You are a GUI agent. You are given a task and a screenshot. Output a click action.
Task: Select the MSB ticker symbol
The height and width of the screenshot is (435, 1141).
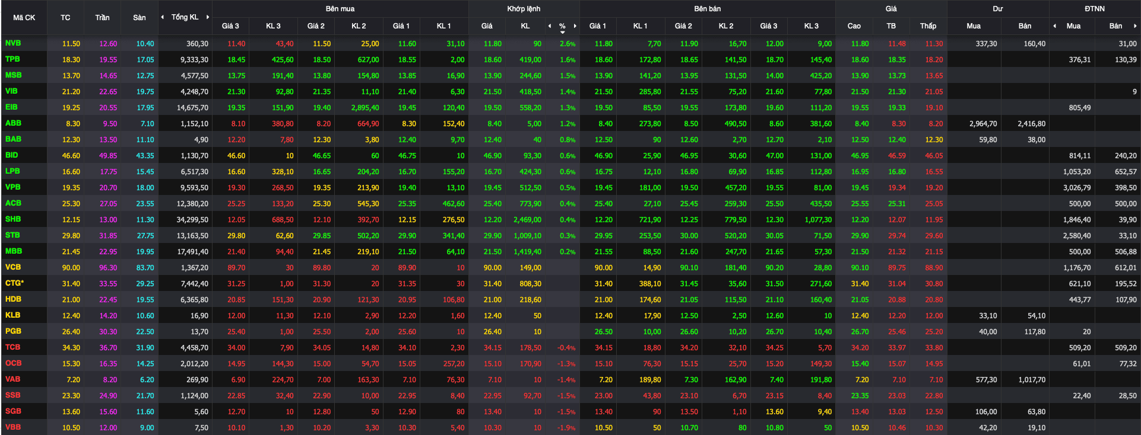13,75
